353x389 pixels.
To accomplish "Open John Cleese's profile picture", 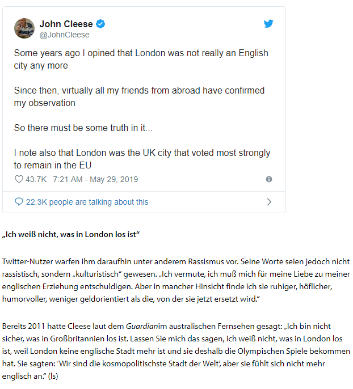I will tap(24, 28).
